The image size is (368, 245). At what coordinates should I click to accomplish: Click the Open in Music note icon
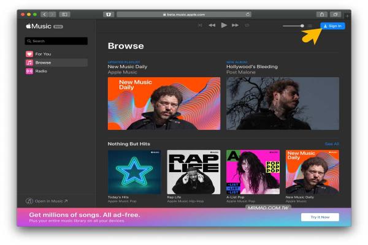[x=29, y=201]
